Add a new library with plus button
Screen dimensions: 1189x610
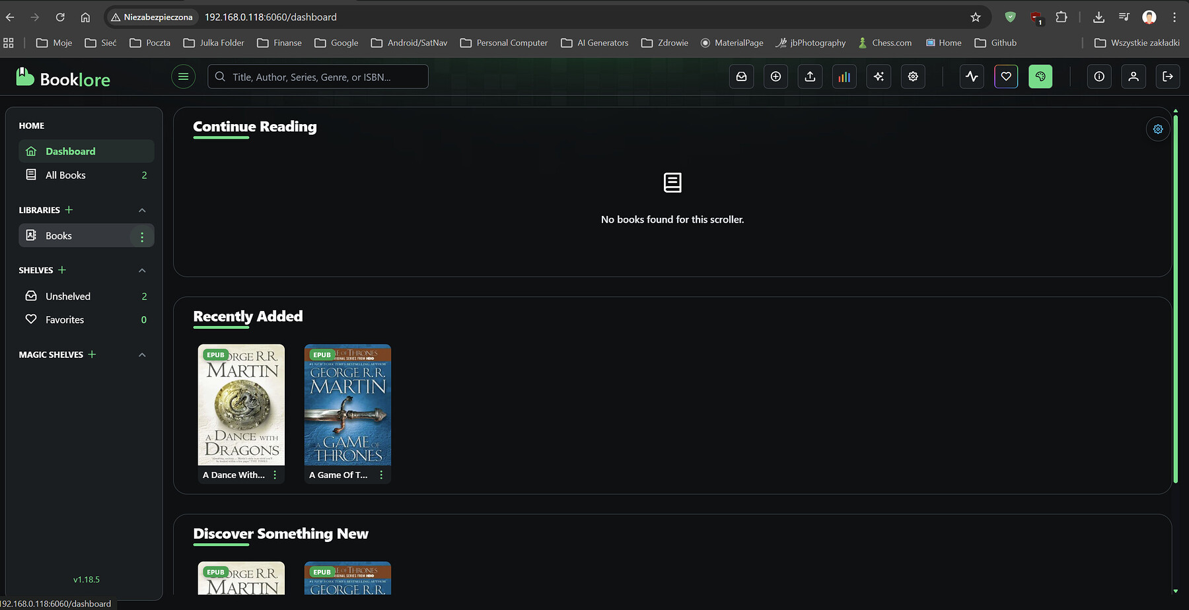[69, 210]
